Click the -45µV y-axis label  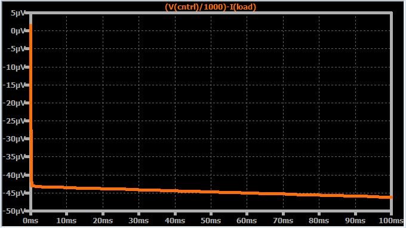14,193
